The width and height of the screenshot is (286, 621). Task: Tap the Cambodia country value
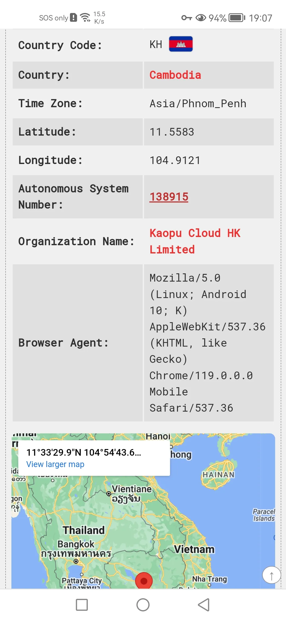coord(175,75)
